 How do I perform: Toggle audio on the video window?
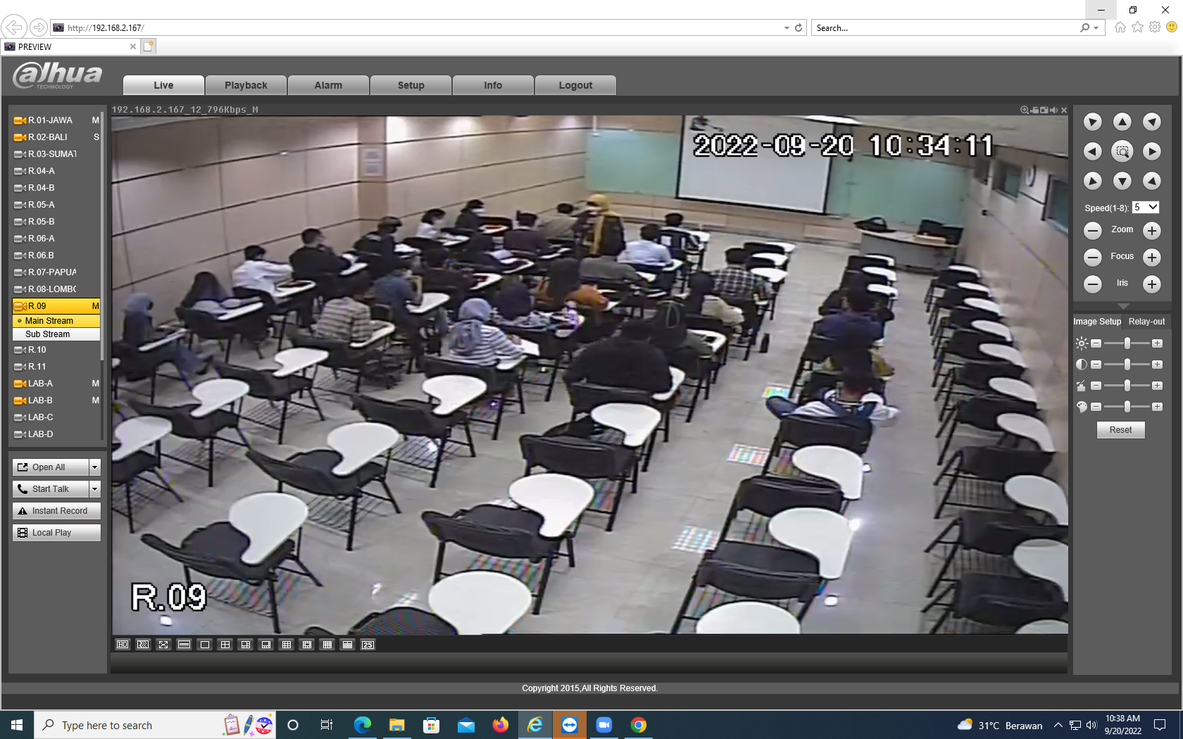(x=1054, y=110)
